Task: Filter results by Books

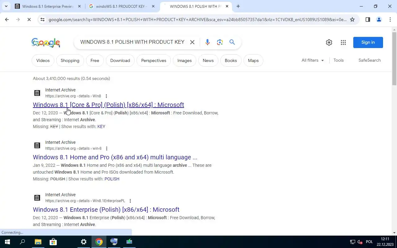Action: tap(231, 60)
